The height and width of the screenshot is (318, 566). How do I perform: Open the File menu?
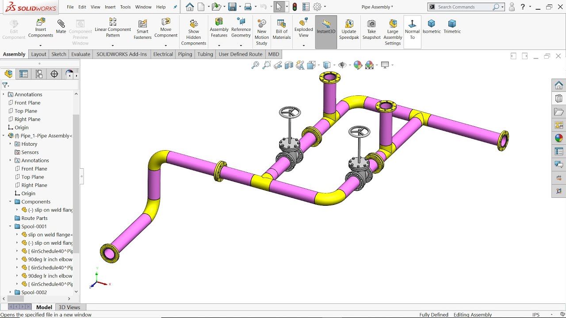click(70, 7)
